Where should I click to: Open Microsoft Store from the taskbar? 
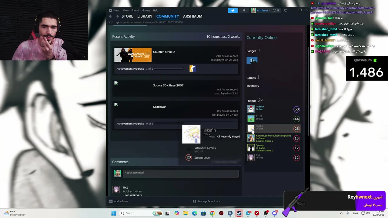click(203, 213)
